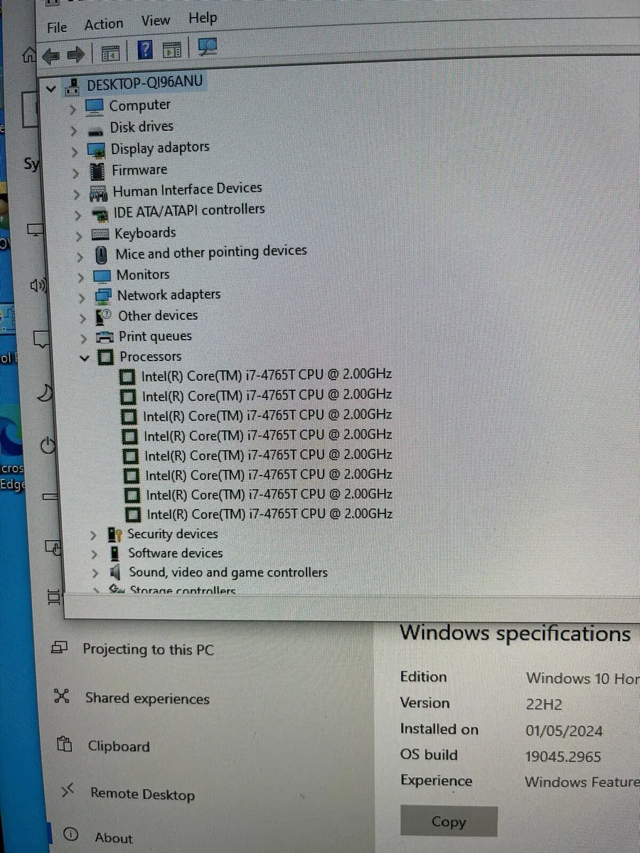Open the Action menu
This screenshot has height=853, width=640.
[x=104, y=24]
